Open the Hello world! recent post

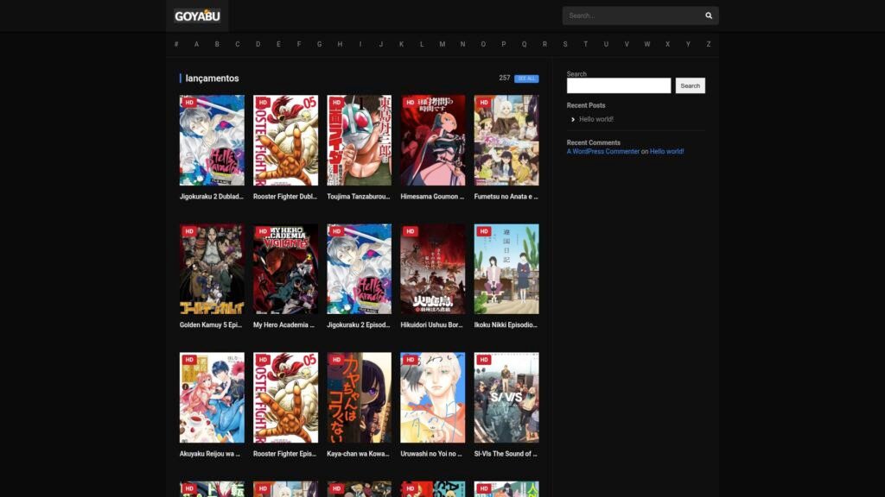(x=595, y=119)
